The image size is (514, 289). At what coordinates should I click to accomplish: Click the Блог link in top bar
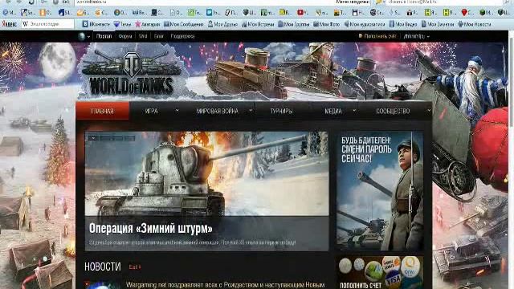(x=159, y=36)
